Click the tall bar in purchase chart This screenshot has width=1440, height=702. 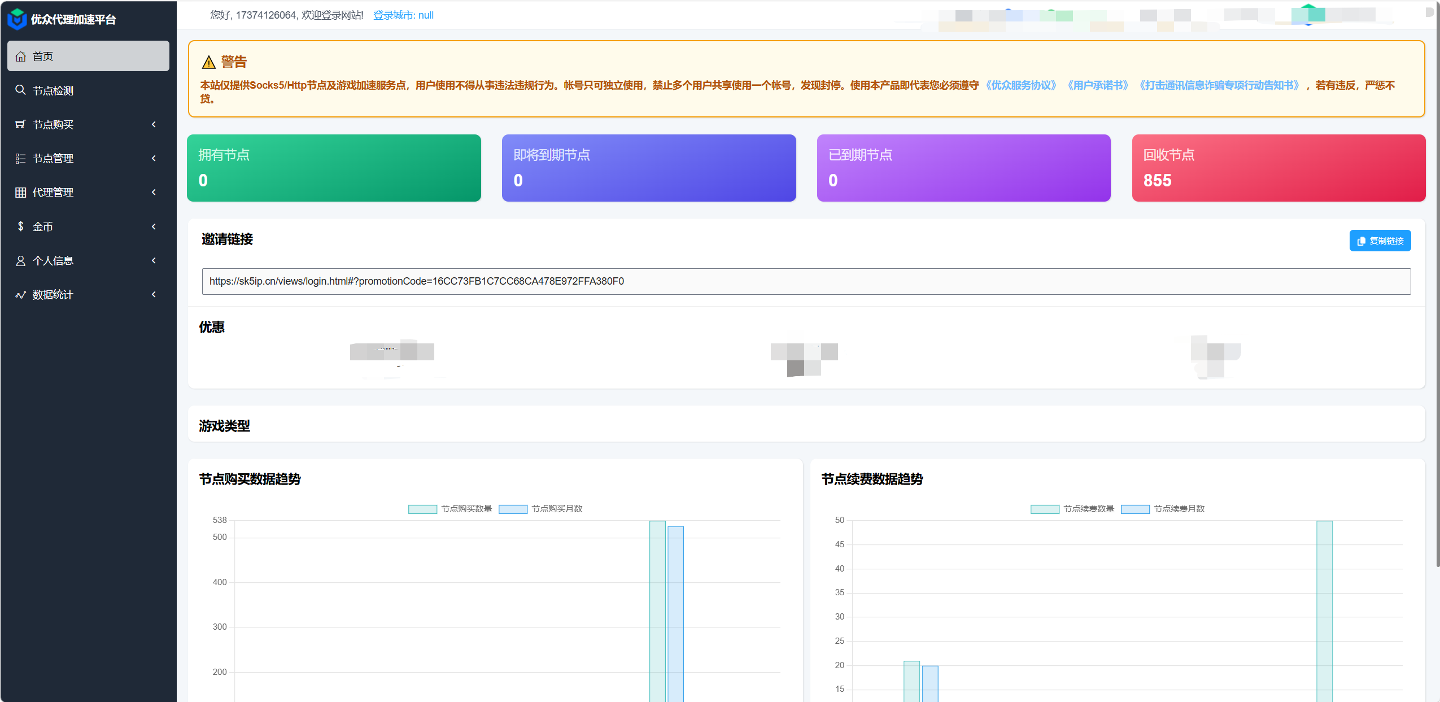[657, 611]
